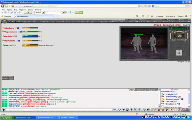The width and height of the screenshot is (192, 120).
Task: Click the send message arrow icon
Action: pos(114,109)
